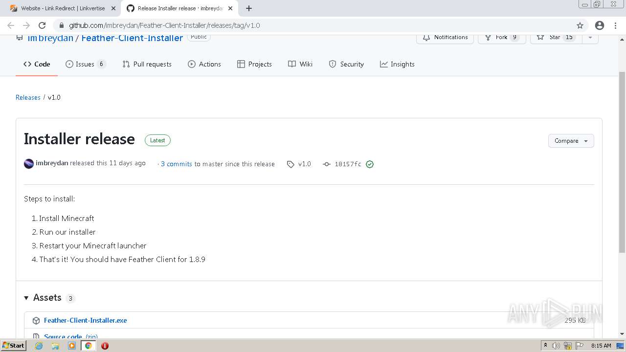Open the Insights tab
Image resolution: width=626 pixels, height=352 pixels.
[x=397, y=64]
